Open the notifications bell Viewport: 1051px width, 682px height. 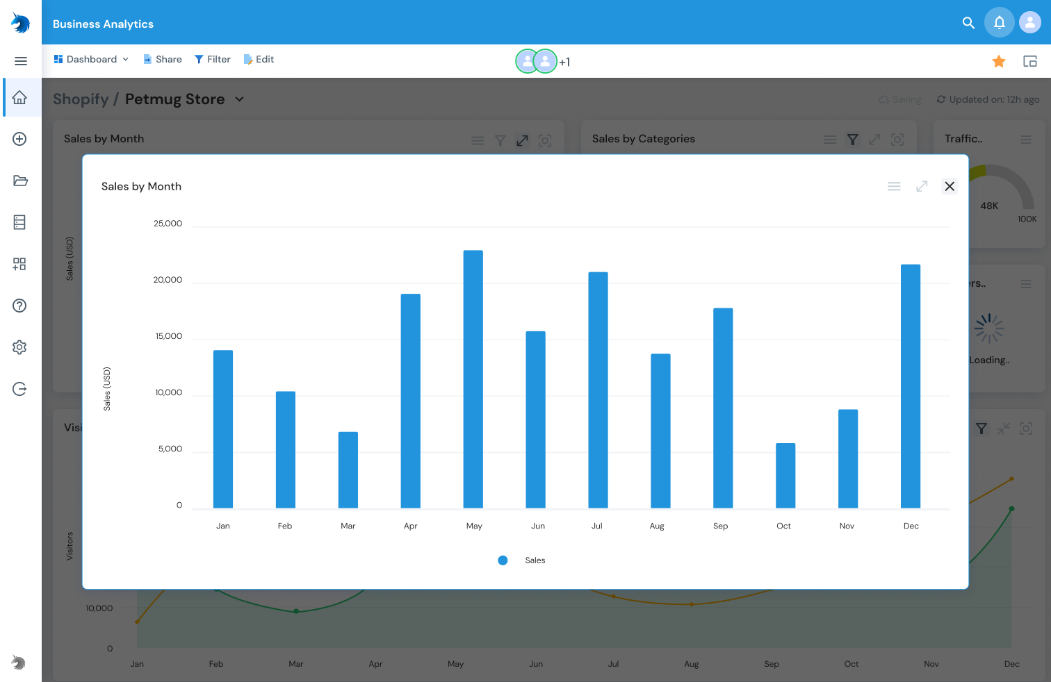click(x=1000, y=23)
